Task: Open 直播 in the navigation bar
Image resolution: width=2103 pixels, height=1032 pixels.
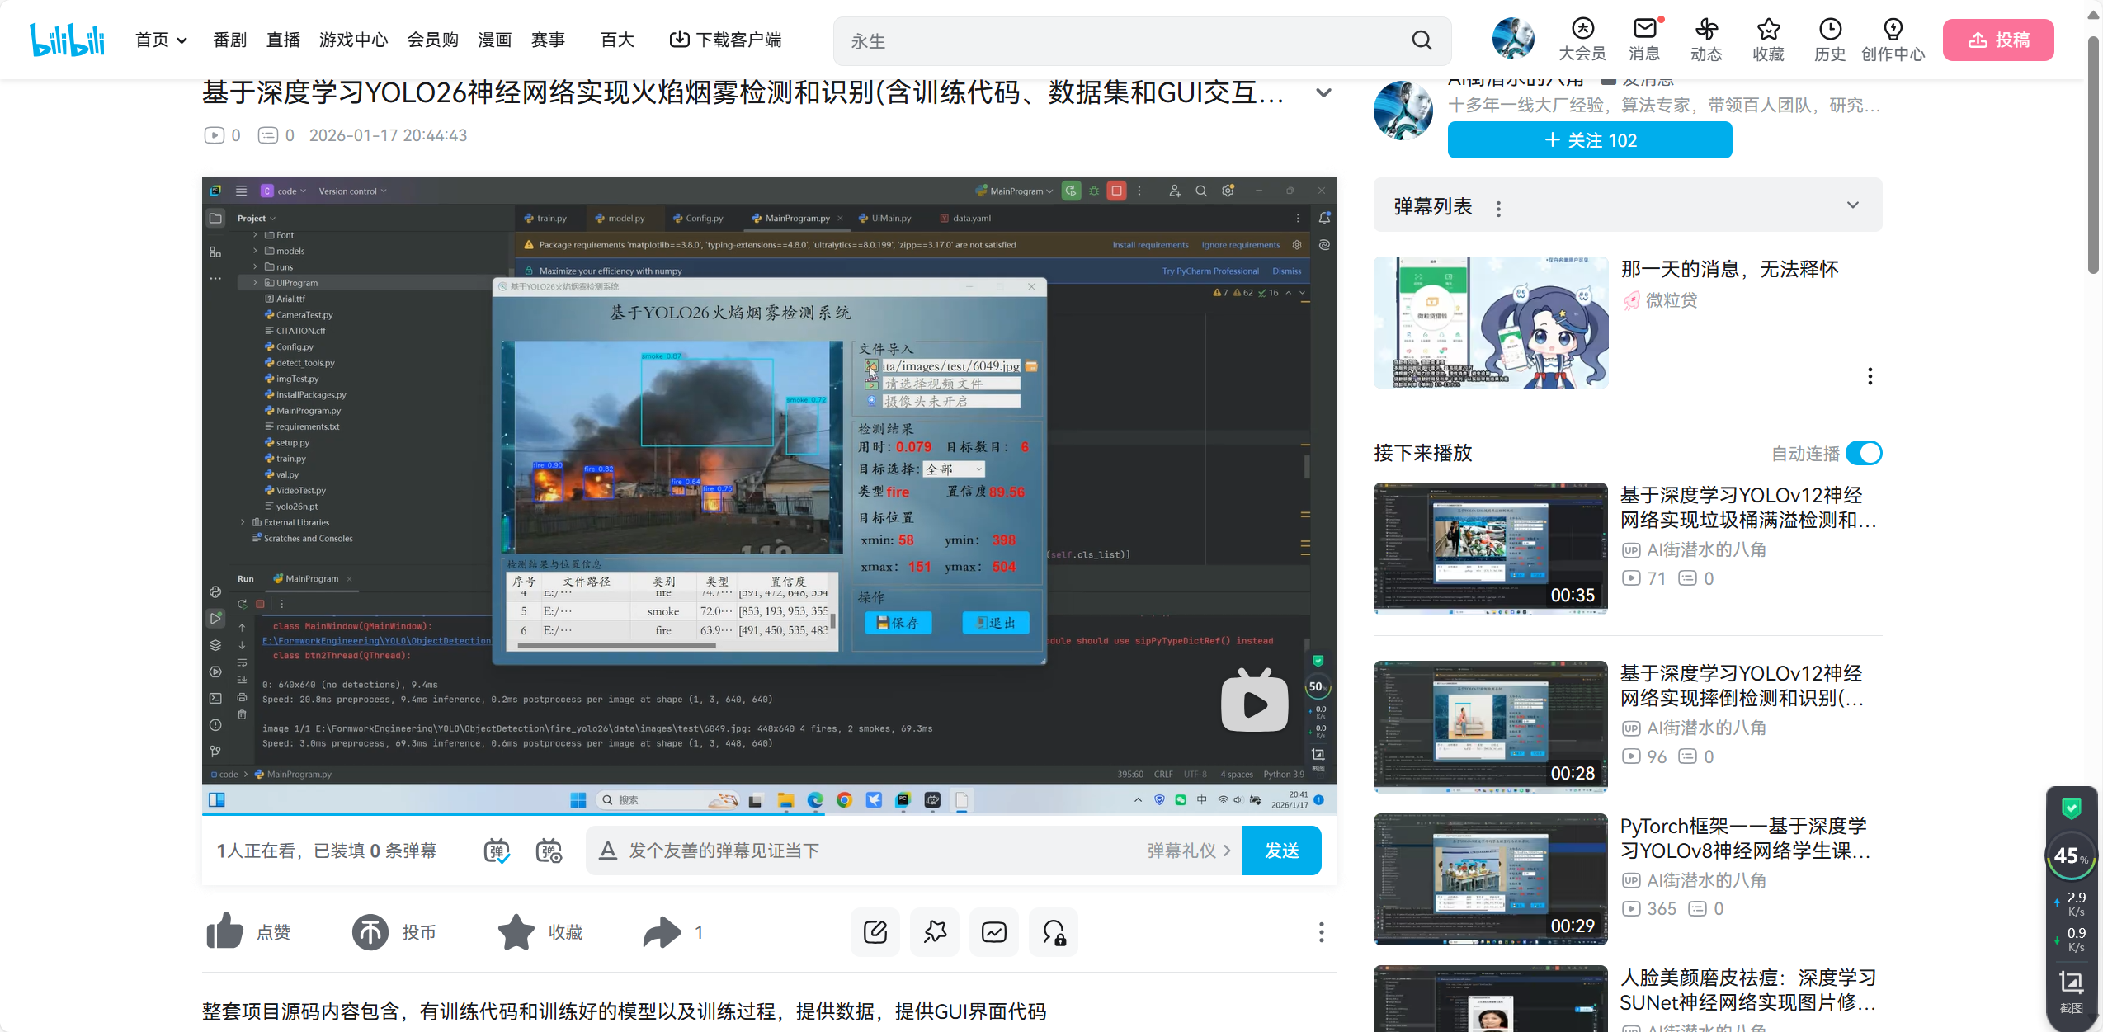Action: (283, 40)
